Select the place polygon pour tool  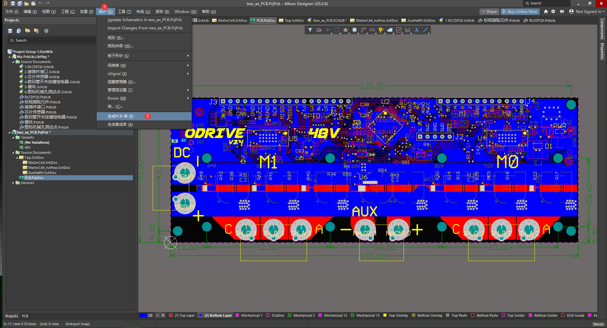(390, 30)
